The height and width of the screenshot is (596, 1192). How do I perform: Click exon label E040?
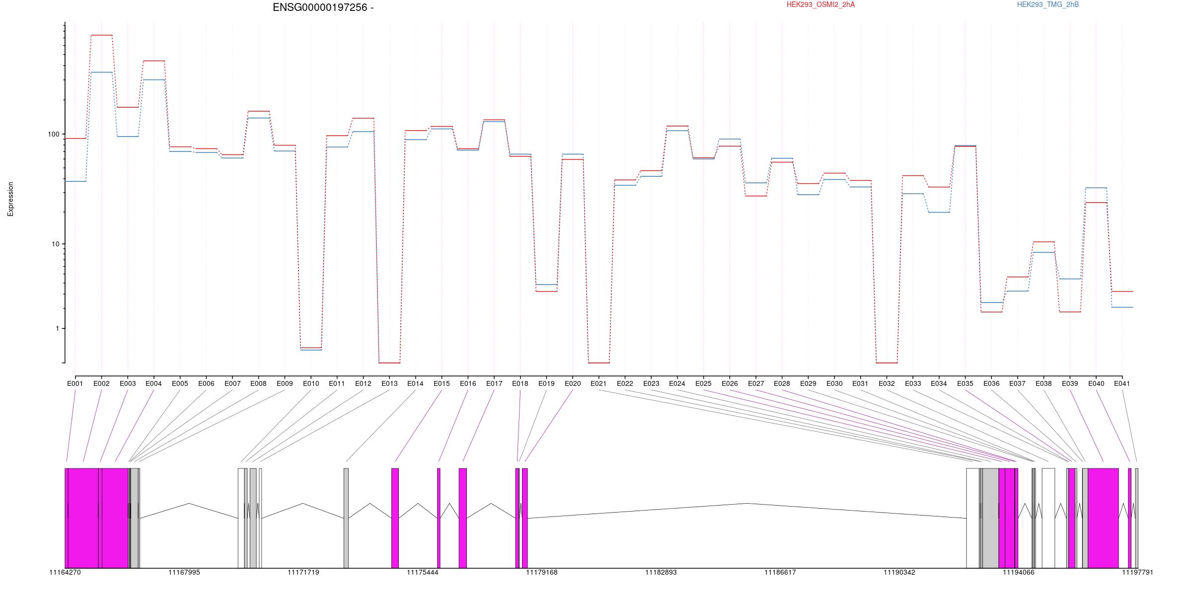click(1096, 384)
